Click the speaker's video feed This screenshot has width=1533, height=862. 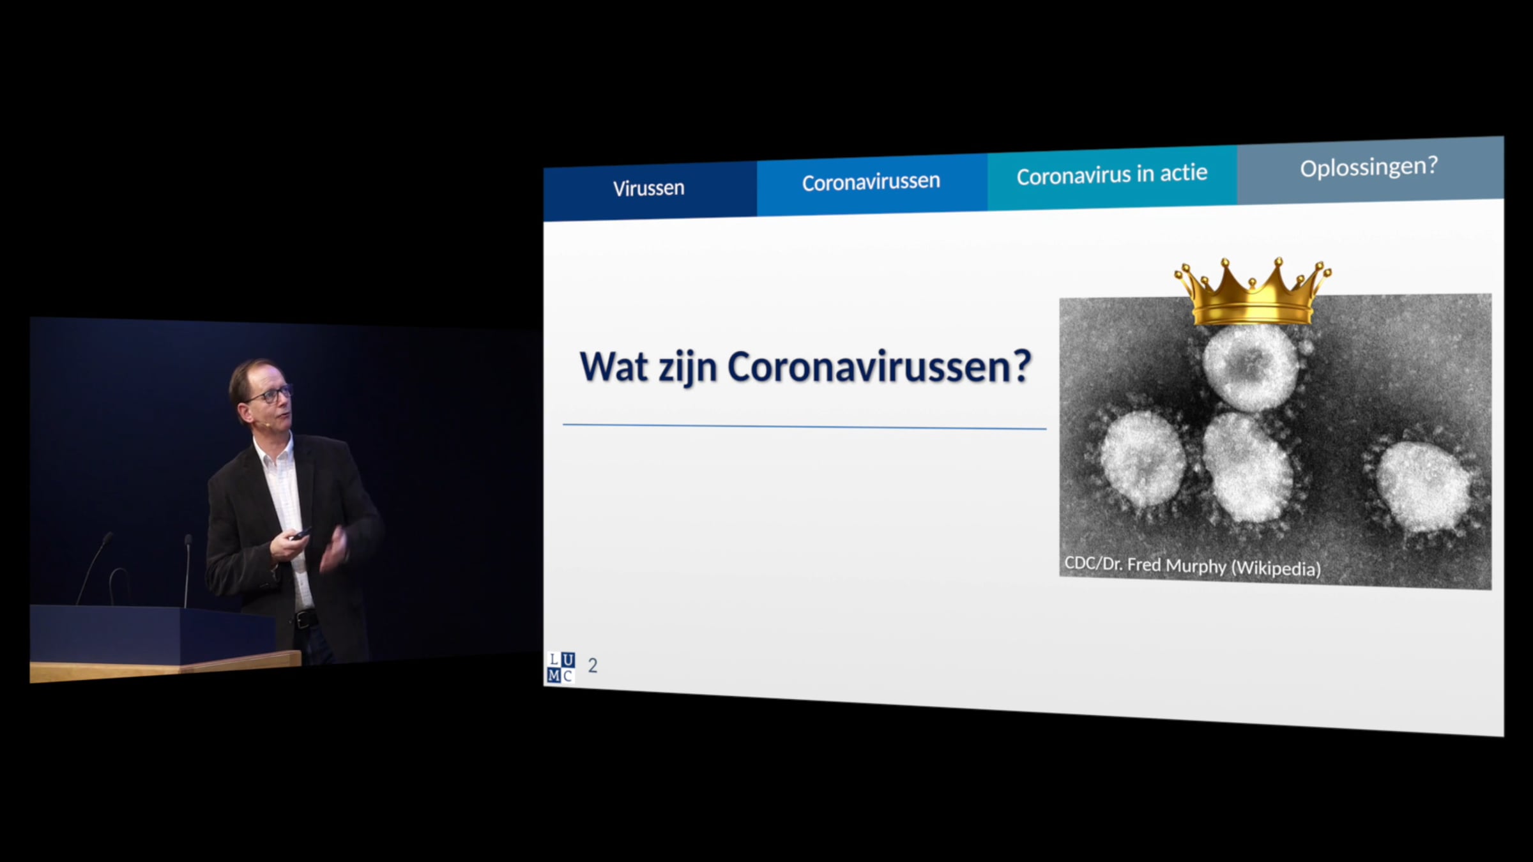pos(284,498)
